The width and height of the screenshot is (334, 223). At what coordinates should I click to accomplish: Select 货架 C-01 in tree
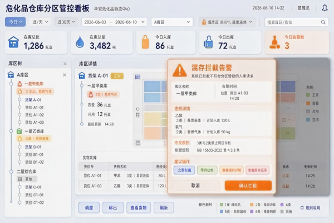tap(33, 187)
